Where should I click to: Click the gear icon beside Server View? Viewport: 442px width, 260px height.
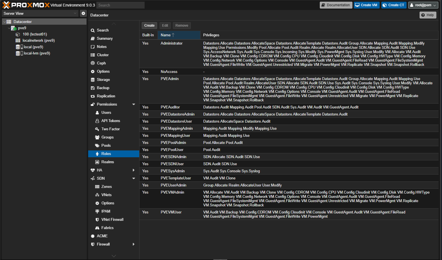[x=83, y=13]
